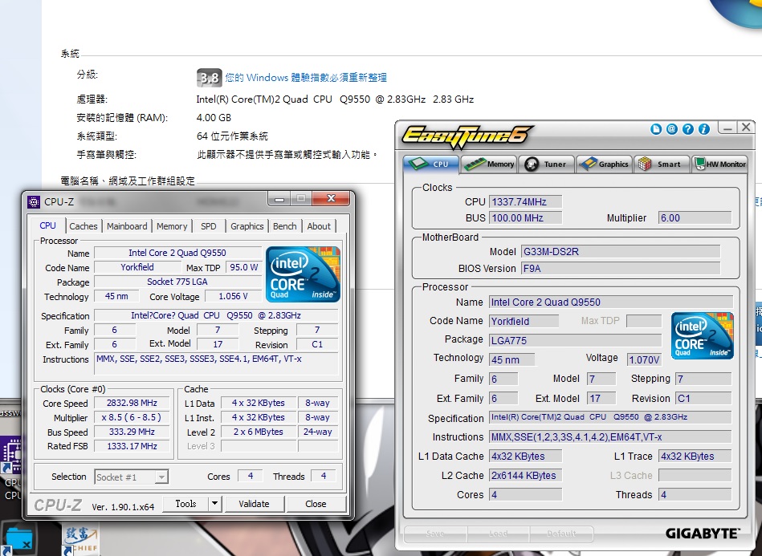Click the Multiplier value 'x 8.5 ( 6 - 8.5 )'
762x556 pixels.
pyautogui.click(x=132, y=418)
